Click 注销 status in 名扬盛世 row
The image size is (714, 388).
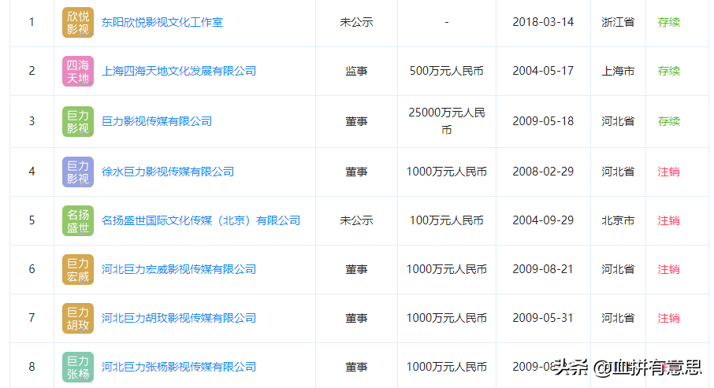point(668,220)
